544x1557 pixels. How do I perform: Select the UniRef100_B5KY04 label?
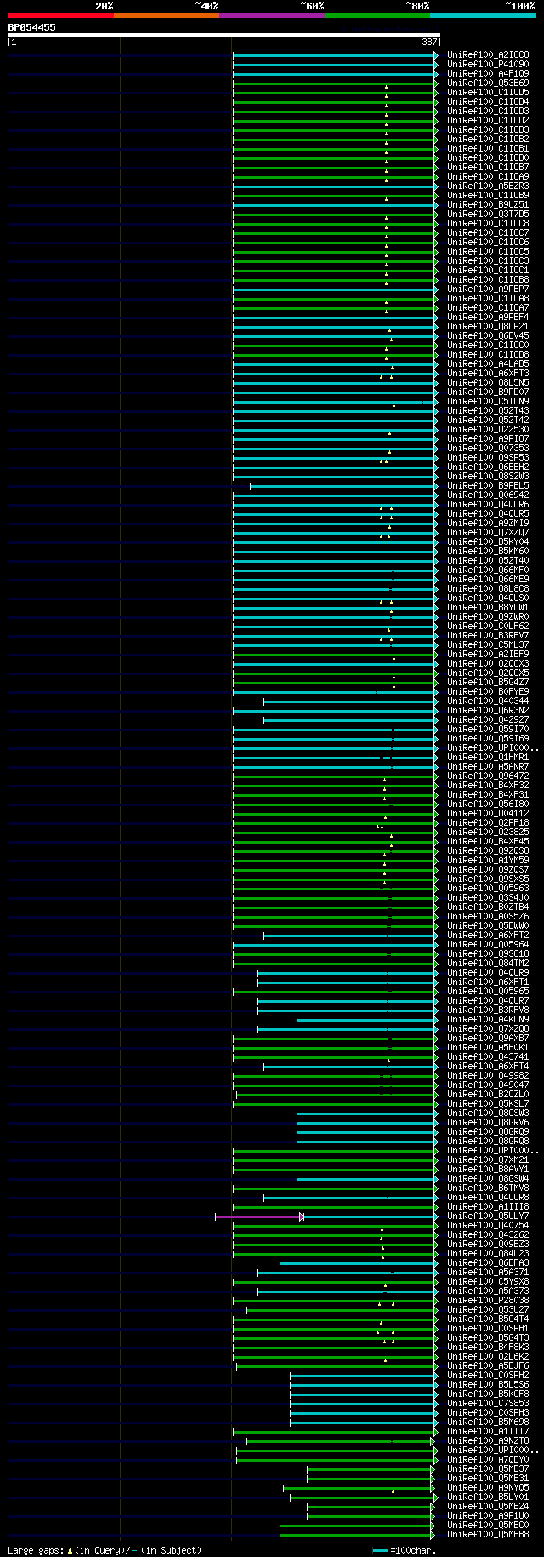[x=488, y=542]
